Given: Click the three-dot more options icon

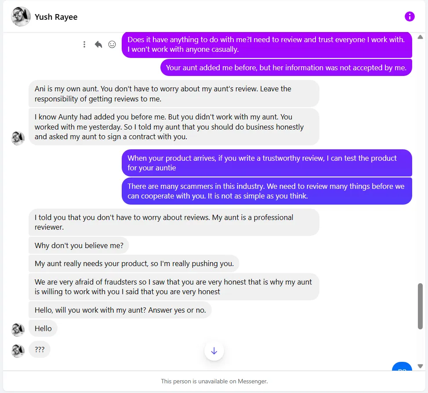Looking at the screenshot, I should click(84, 44).
